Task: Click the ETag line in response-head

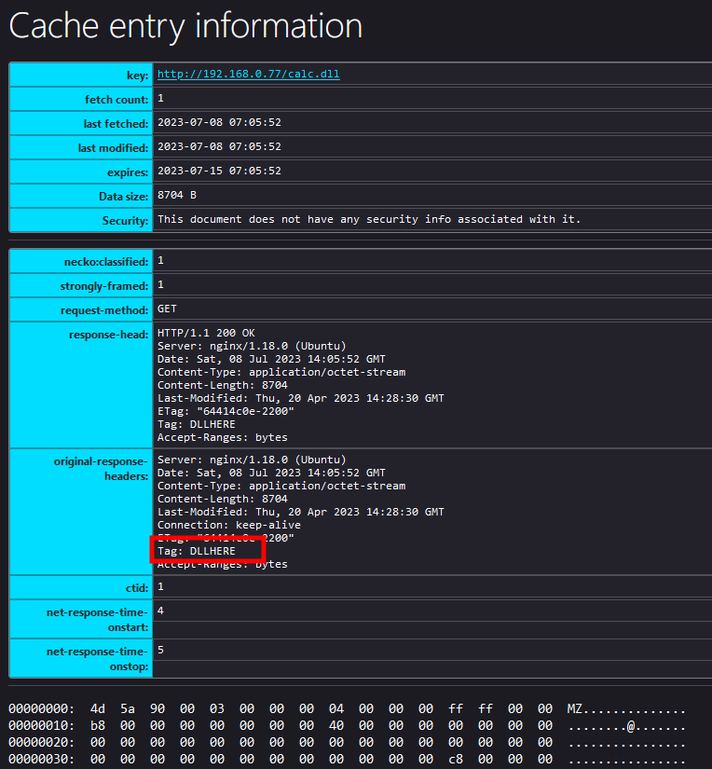Action: pyautogui.click(x=226, y=411)
